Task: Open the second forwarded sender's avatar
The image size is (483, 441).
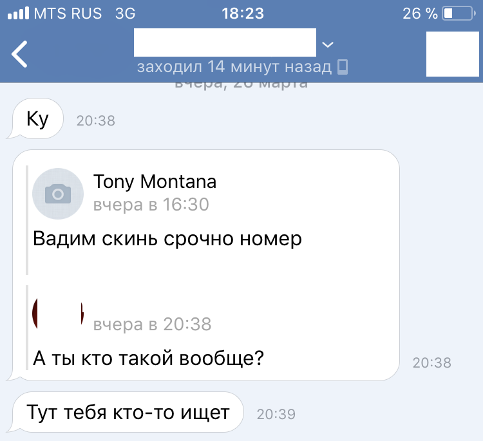Action: point(58,313)
